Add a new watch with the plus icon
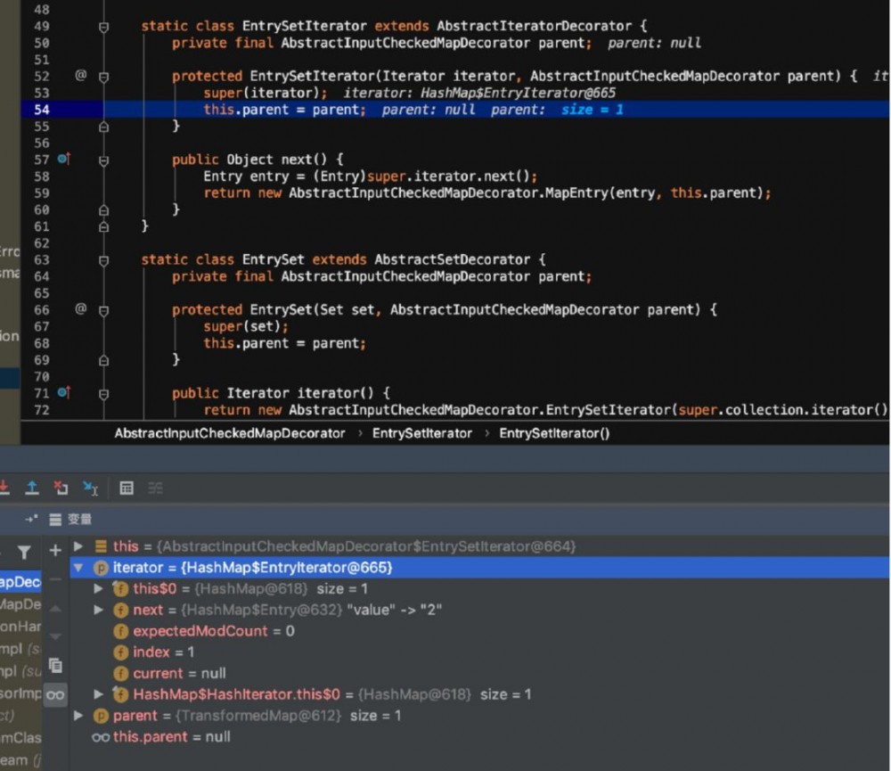 tap(55, 551)
